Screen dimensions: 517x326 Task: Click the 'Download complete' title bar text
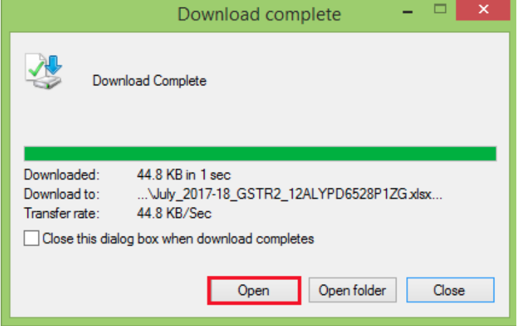click(x=259, y=14)
